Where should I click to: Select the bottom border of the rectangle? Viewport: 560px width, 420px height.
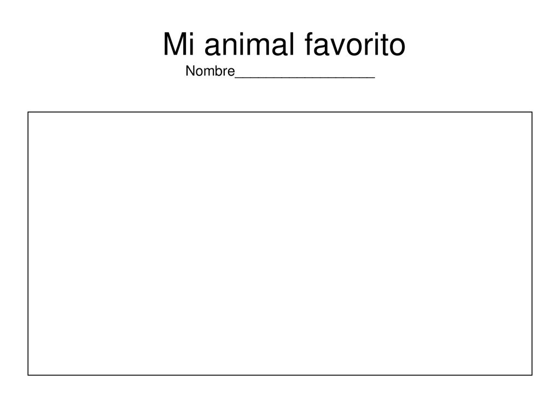(x=280, y=375)
